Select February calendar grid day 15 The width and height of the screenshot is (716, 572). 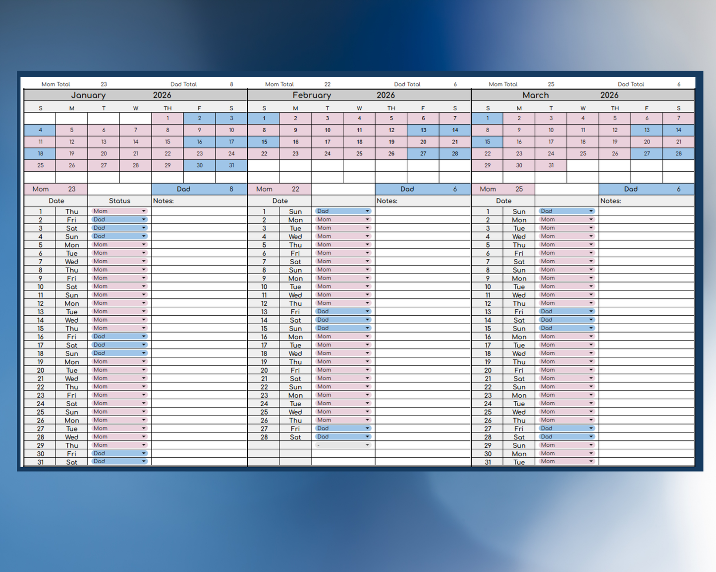point(264,142)
